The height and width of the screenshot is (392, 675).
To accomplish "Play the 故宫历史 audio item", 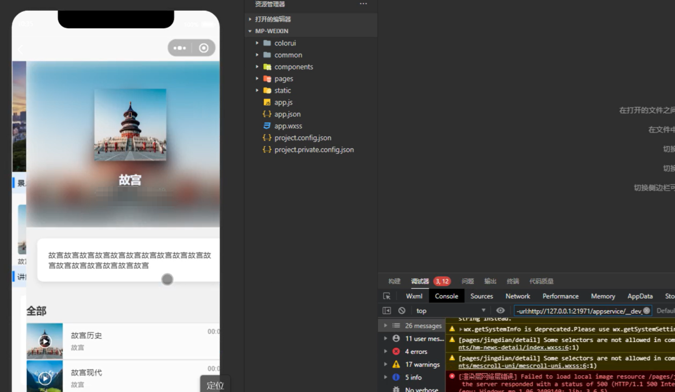I will pos(45,341).
